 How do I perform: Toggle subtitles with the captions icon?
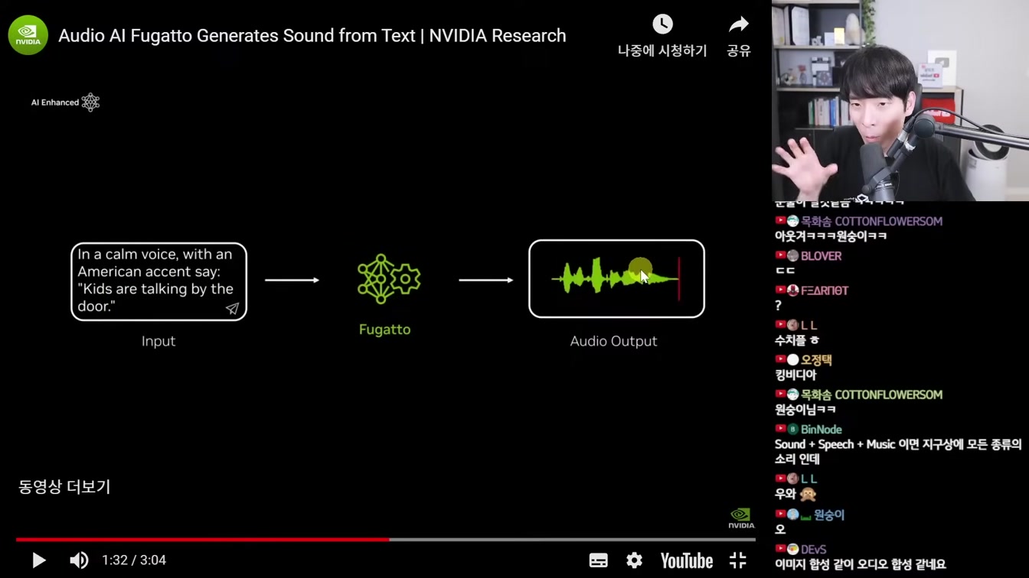(599, 560)
